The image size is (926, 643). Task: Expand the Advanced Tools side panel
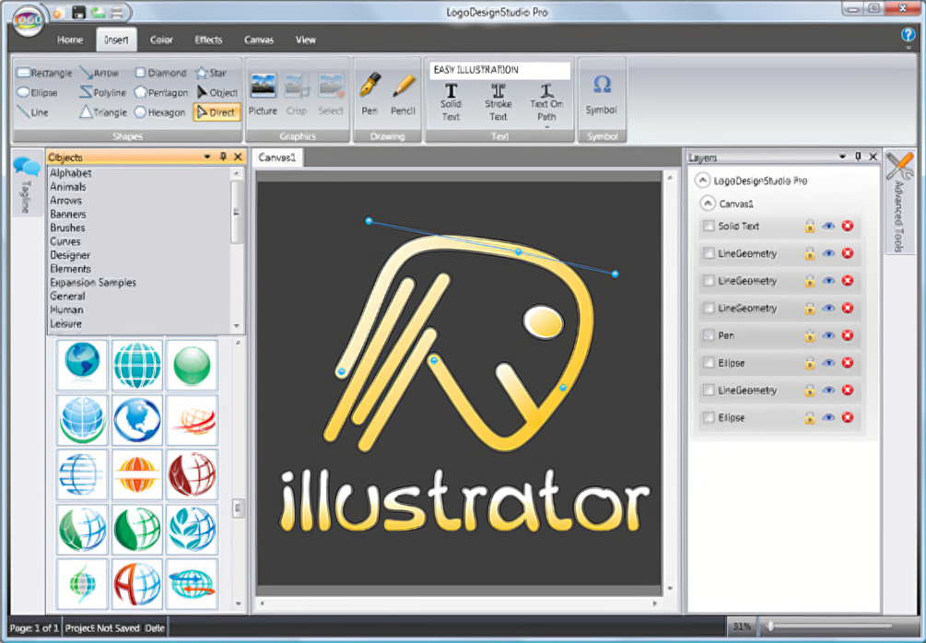[899, 202]
